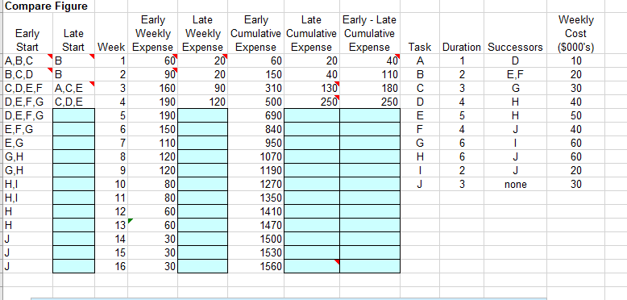This screenshot has height=300, width=627.
Task: Select Late Start cell 'C,D,E'
Action: click(73, 102)
